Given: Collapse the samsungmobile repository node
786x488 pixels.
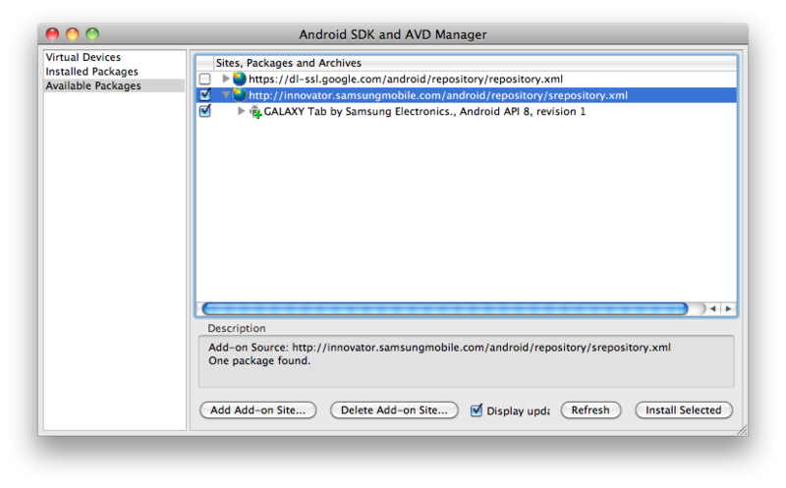Looking at the screenshot, I should pos(226,94).
